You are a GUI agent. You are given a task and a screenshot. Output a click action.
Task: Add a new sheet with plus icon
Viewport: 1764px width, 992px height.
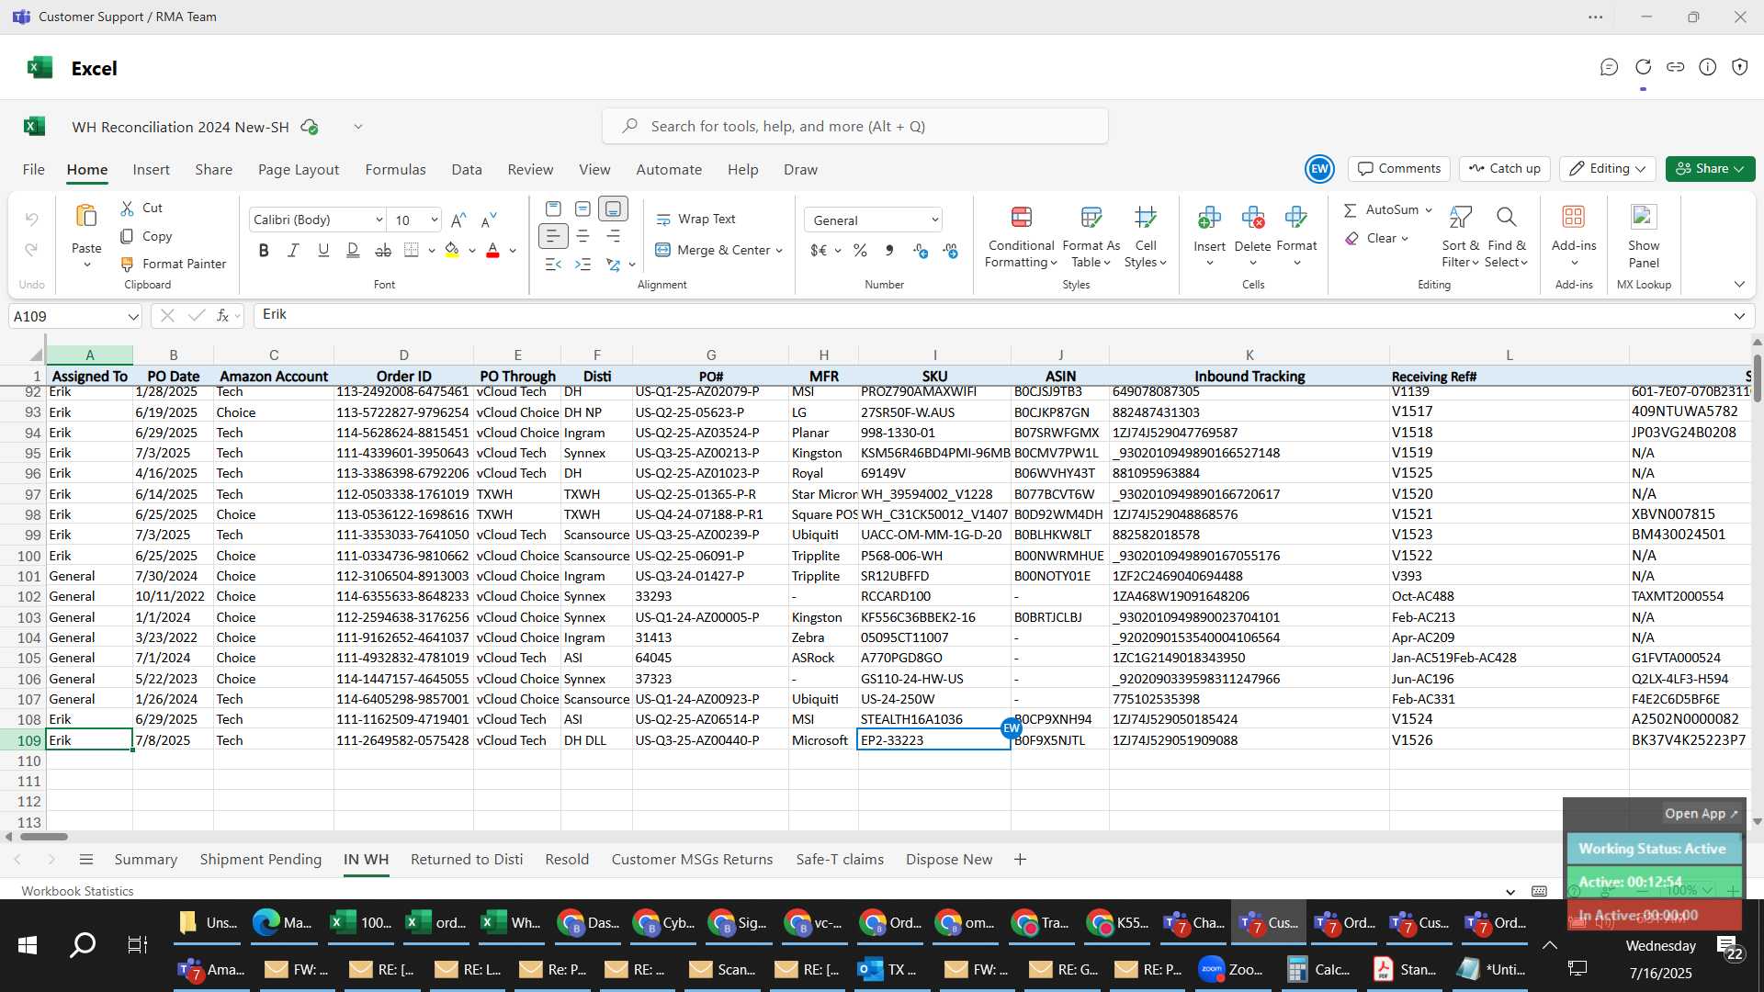coord(1020,860)
